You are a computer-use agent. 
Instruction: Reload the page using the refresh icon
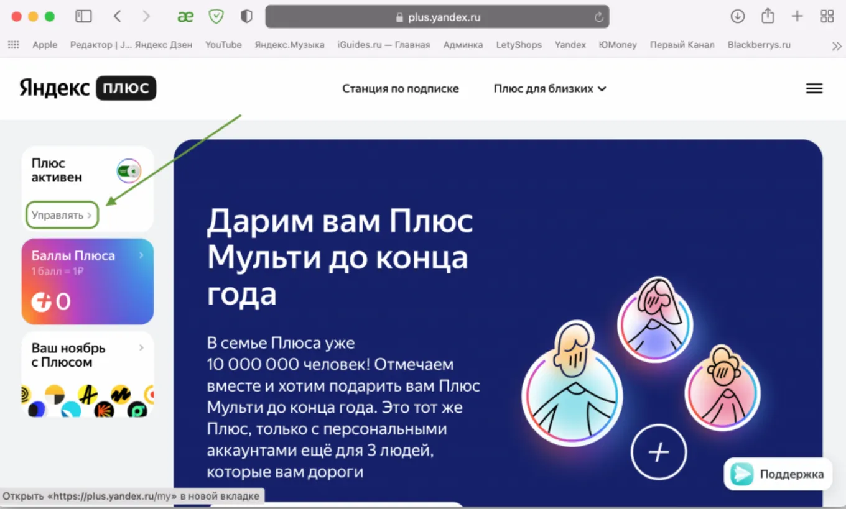(599, 17)
